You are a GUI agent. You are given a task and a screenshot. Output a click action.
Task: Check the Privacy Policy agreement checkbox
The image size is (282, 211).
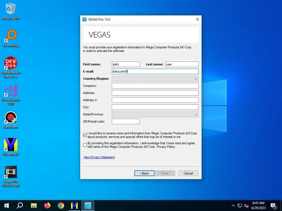pos(85,145)
